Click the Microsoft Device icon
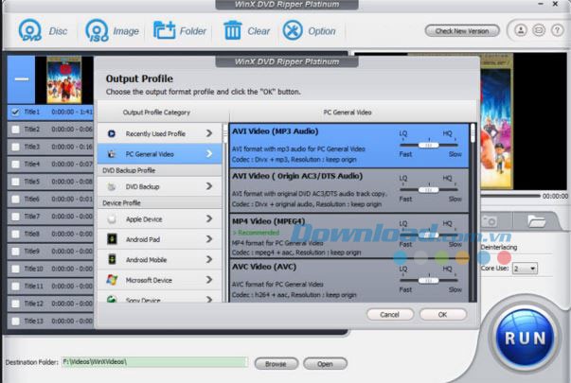Viewport: 571px width, 383px height. pos(113,280)
